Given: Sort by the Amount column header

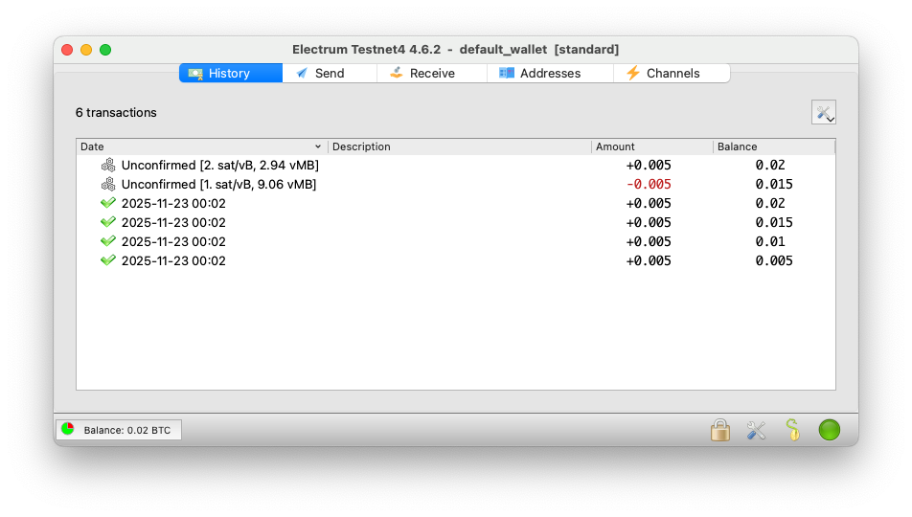Looking at the screenshot, I should click(x=651, y=146).
